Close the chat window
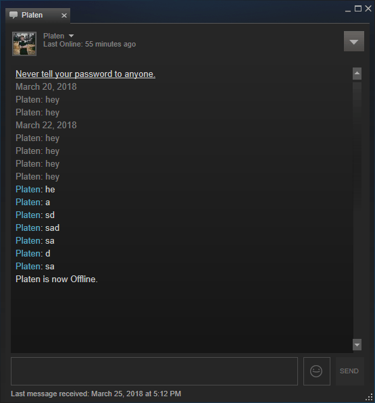The height and width of the screenshot is (403, 375). pyautogui.click(x=368, y=9)
